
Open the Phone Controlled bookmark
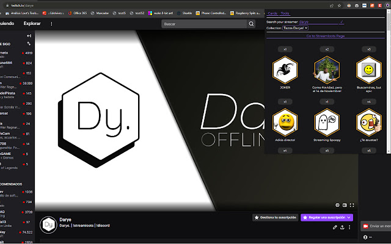coord(211,13)
